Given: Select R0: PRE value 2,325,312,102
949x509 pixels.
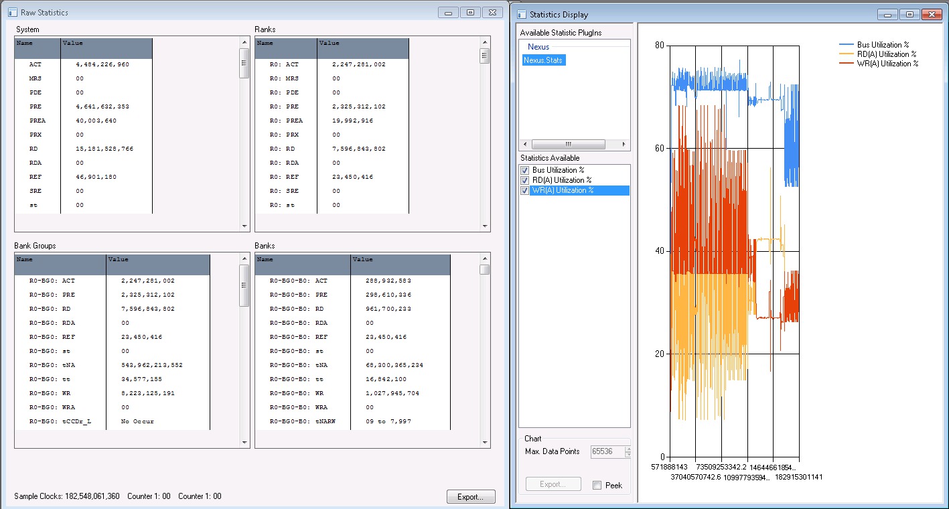Looking at the screenshot, I should [x=359, y=107].
